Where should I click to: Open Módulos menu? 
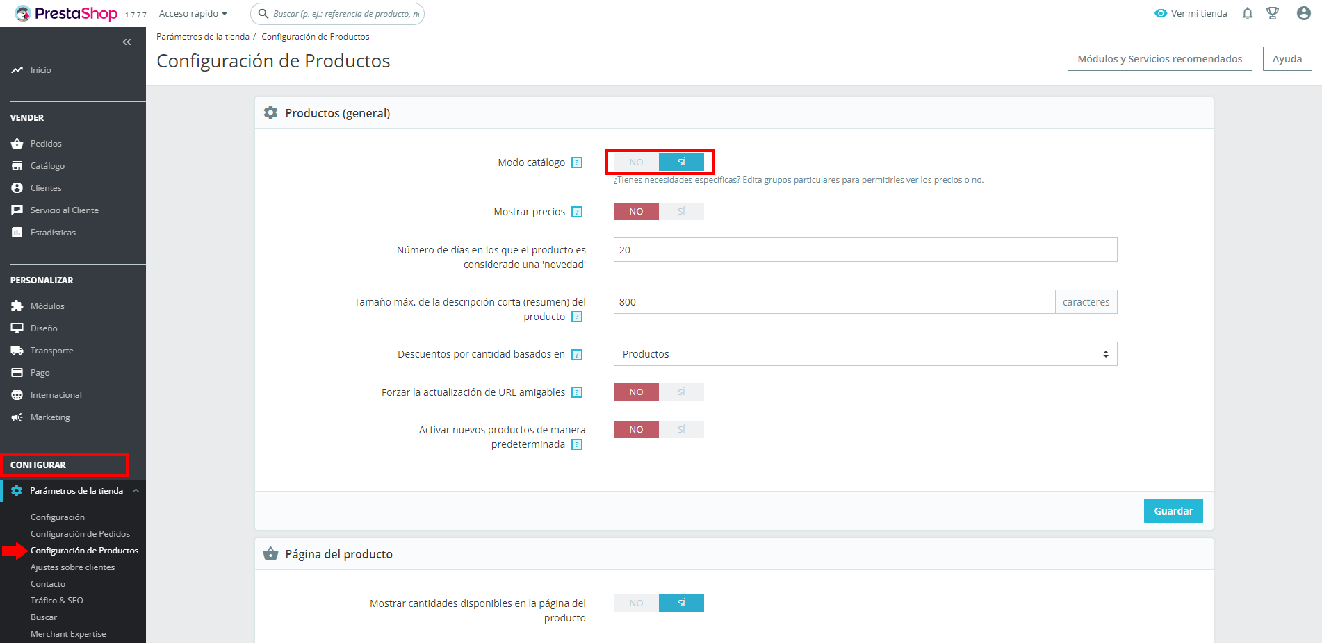(x=47, y=306)
